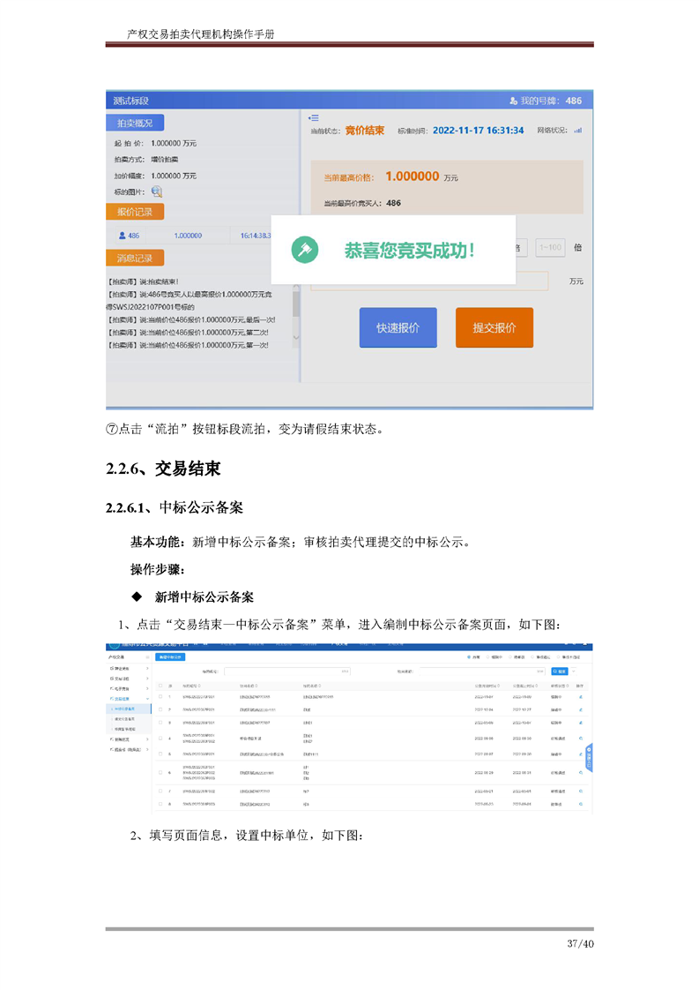This screenshot has width=699, height=990.
Task: Select the first status radio button above the table
Action: coord(467,657)
